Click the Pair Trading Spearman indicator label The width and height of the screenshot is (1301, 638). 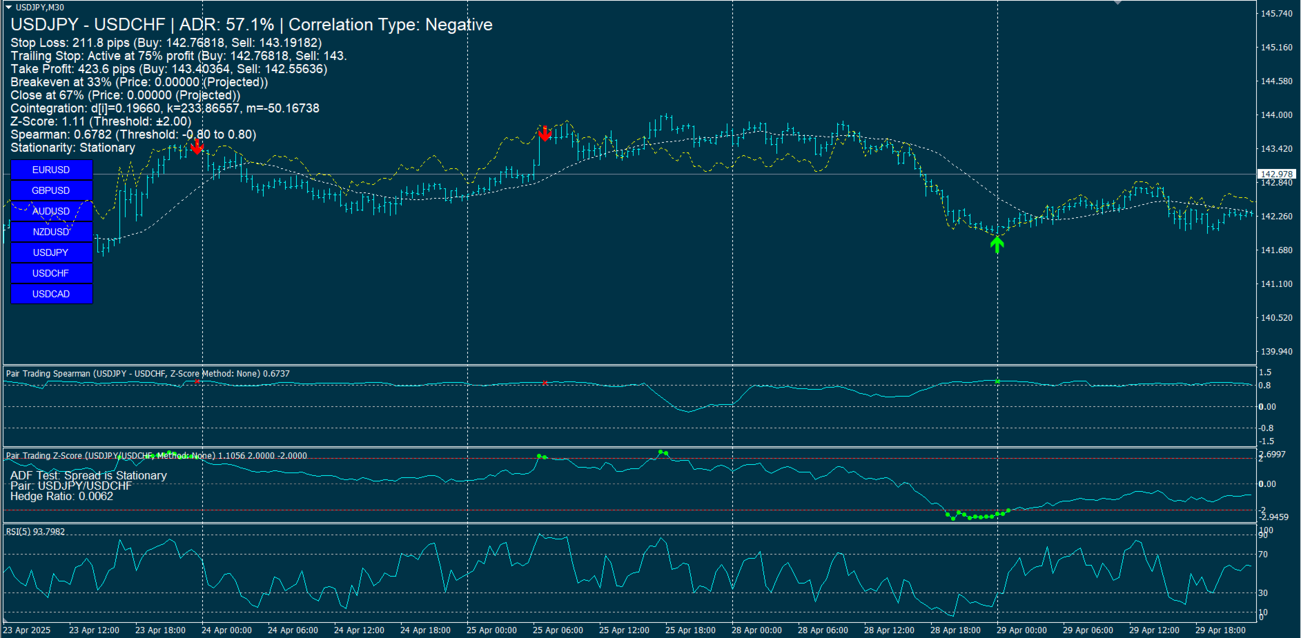[x=147, y=373]
